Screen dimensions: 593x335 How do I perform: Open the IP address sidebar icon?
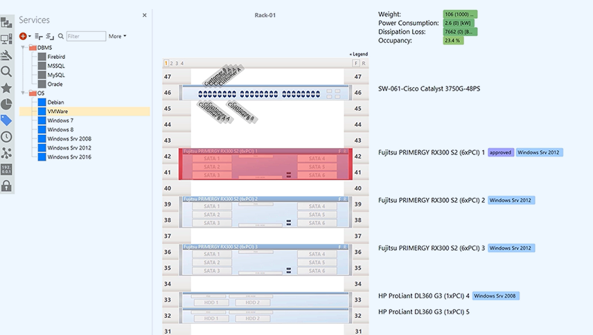[x=7, y=169]
